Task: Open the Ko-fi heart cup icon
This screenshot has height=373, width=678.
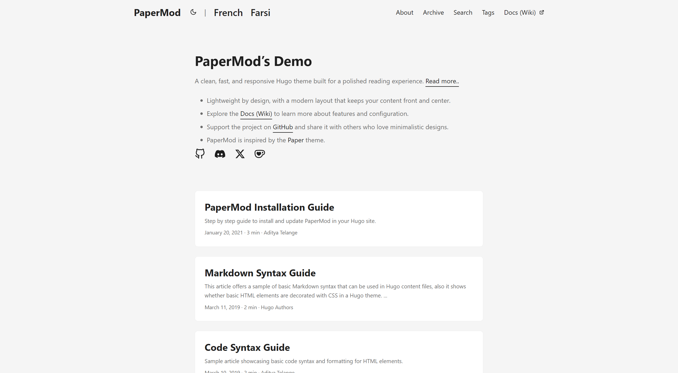Action: 260,154
